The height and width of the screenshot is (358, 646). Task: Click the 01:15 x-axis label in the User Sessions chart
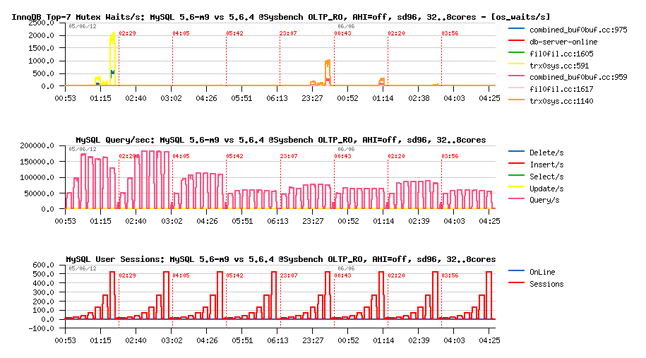(x=100, y=340)
